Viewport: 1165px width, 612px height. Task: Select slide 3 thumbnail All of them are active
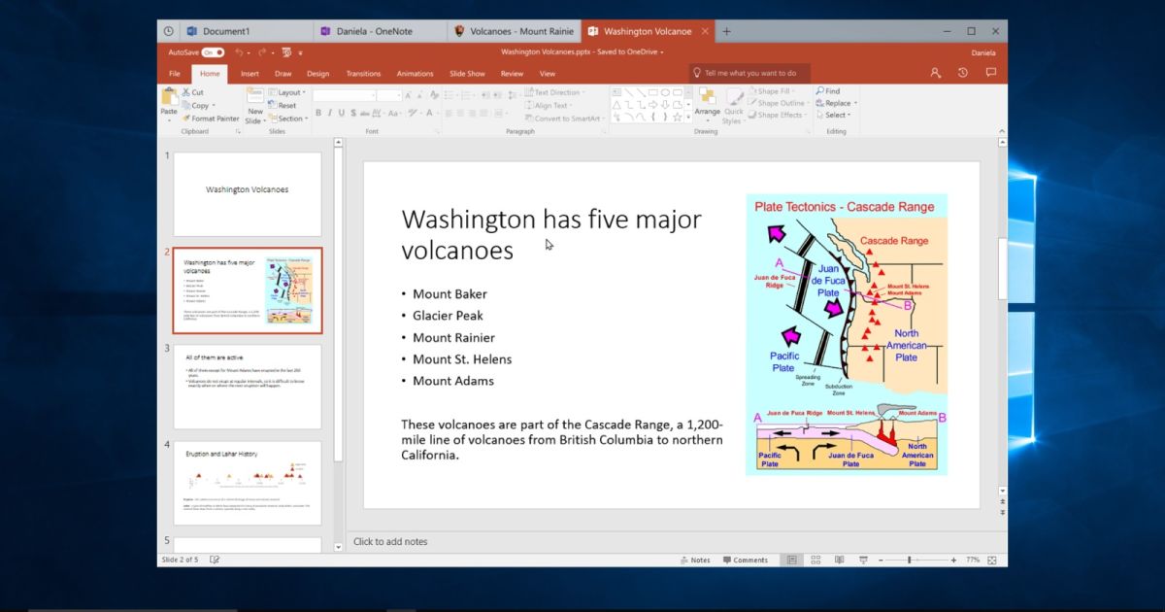248,387
